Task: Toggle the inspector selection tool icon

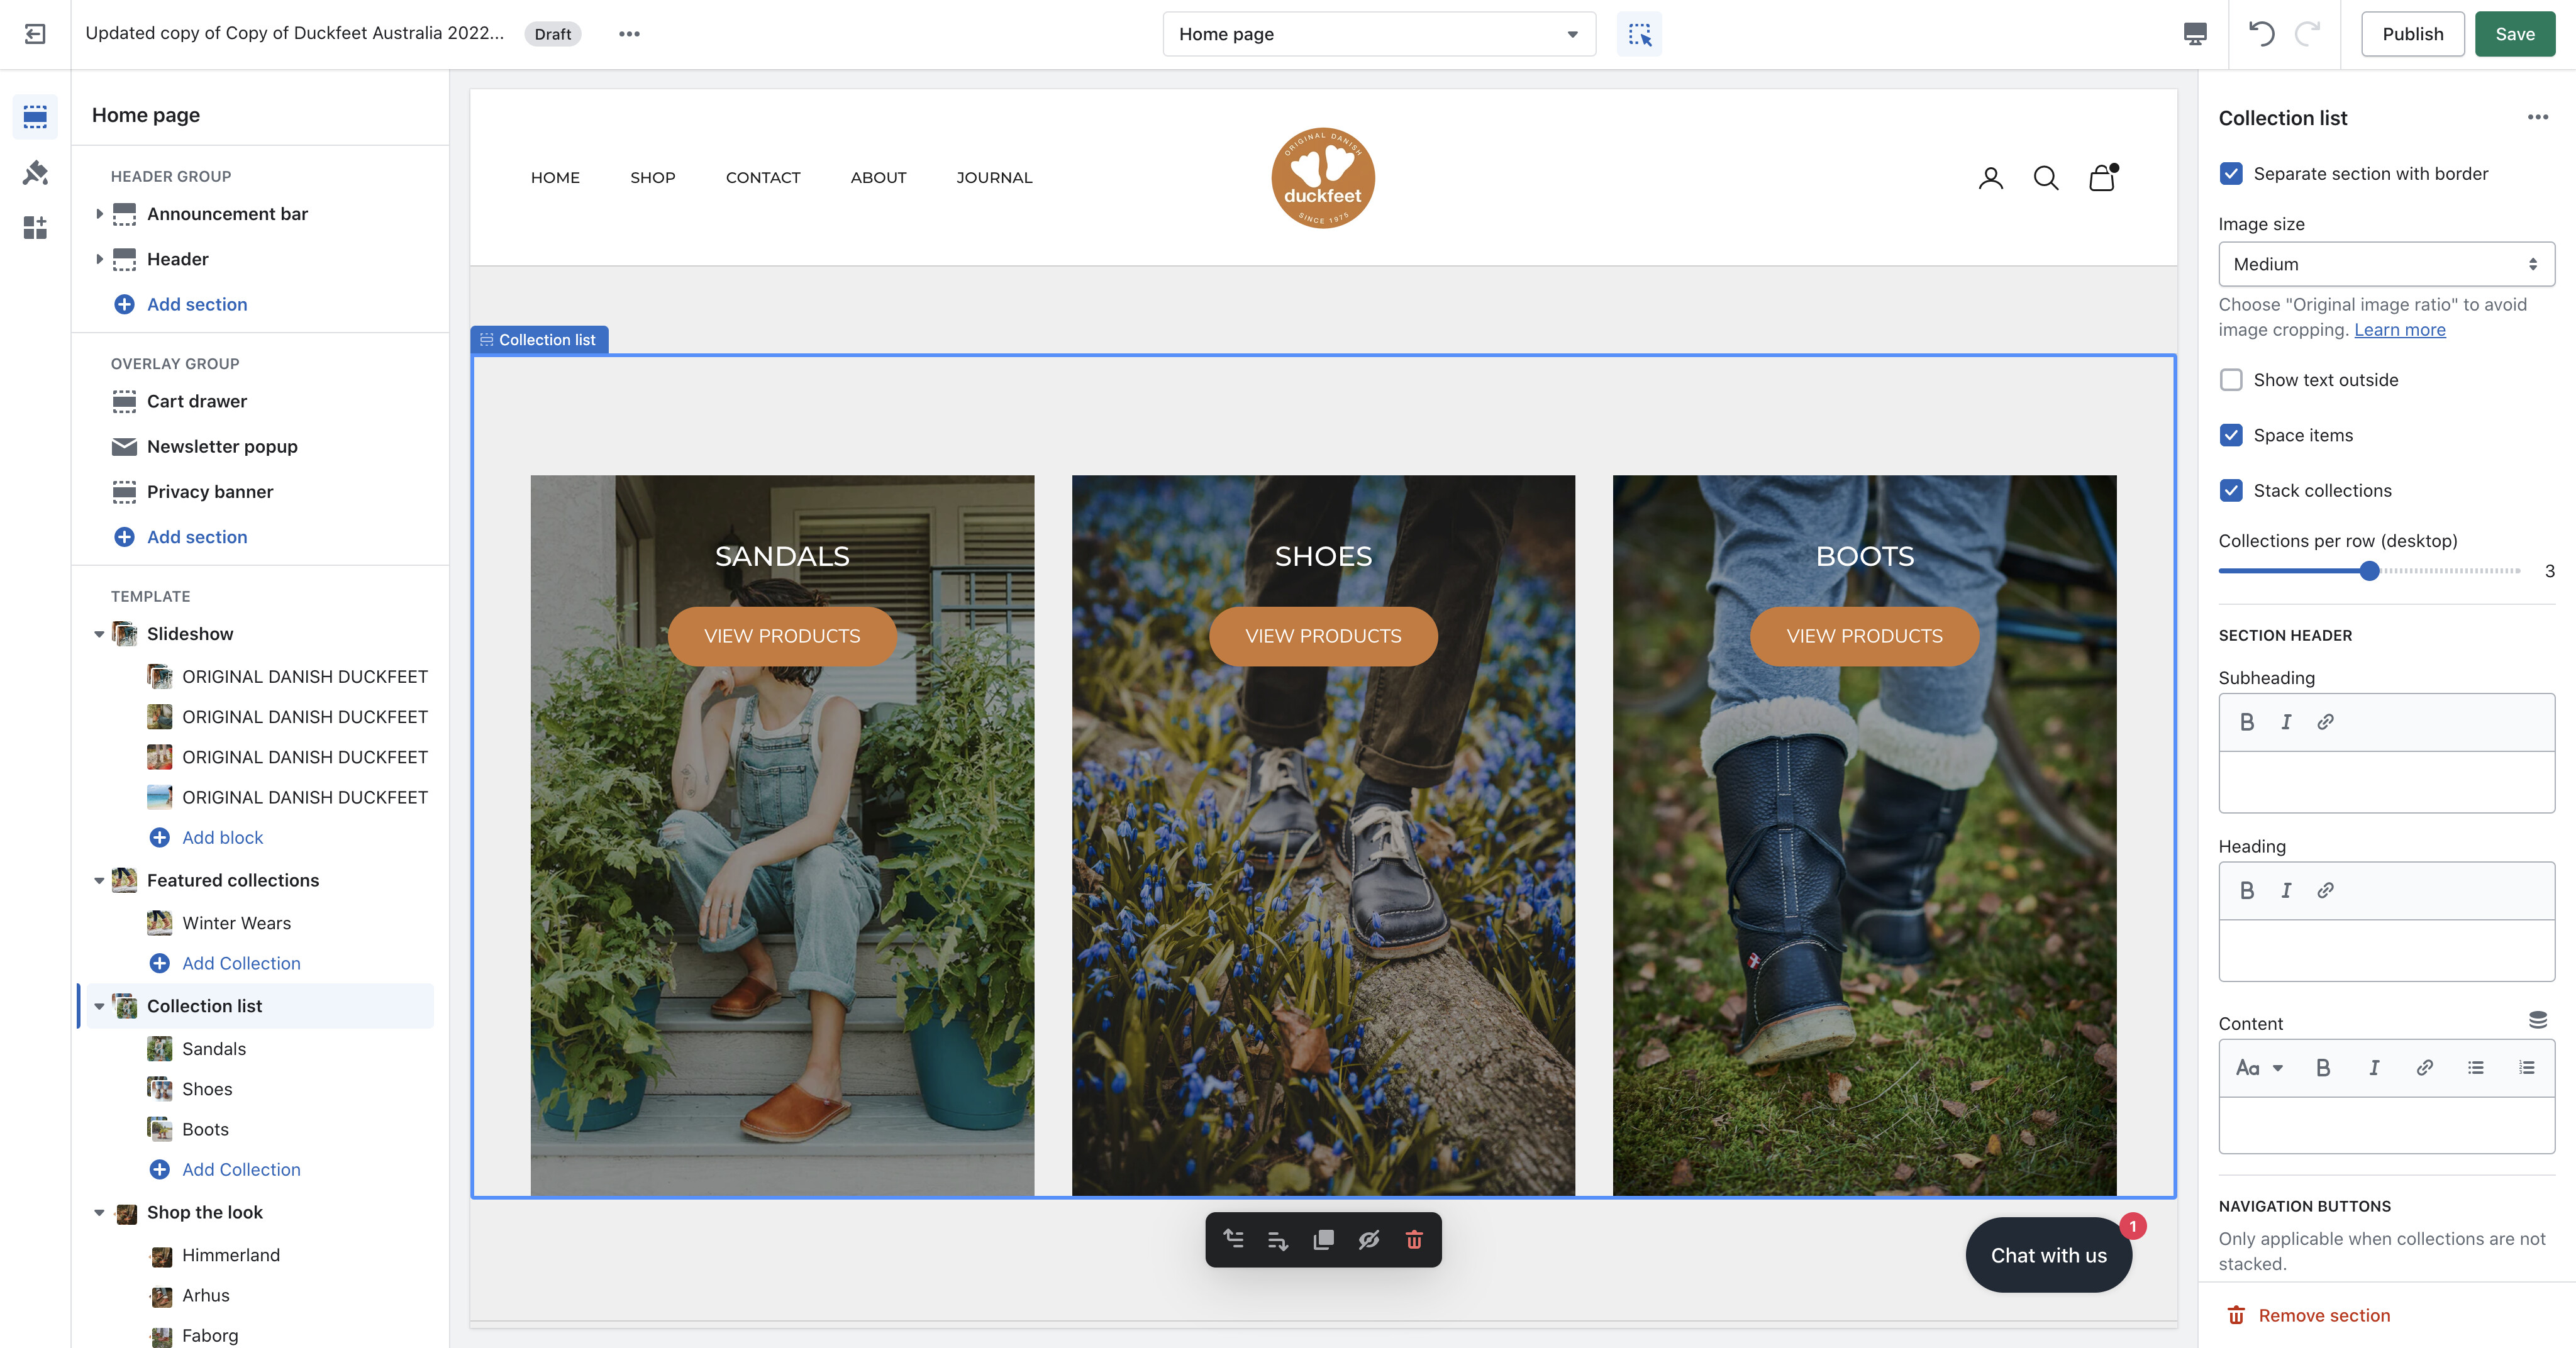Action: click(1639, 34)
